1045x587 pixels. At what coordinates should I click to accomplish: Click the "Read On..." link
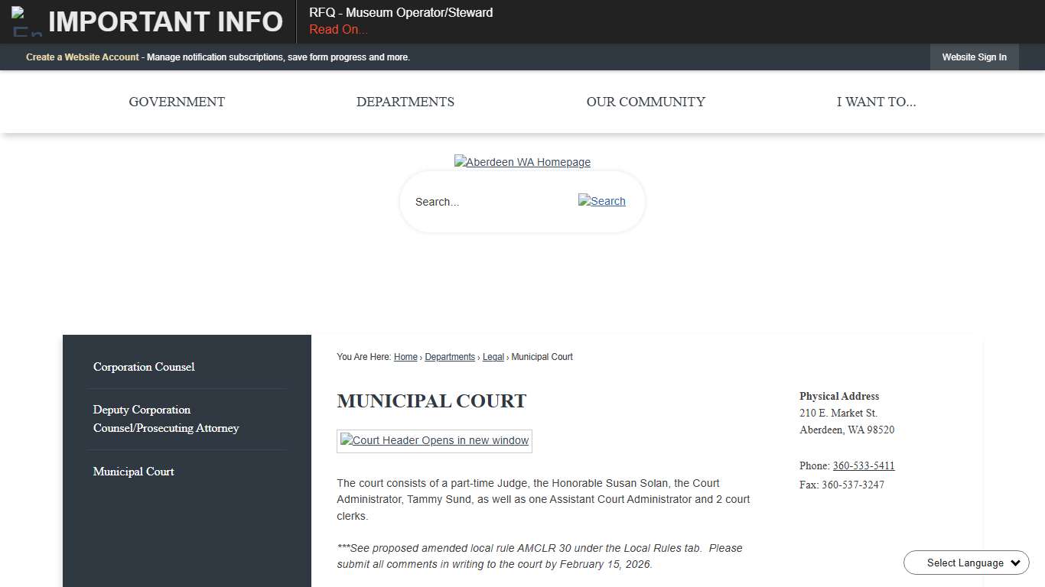click(x=337, y=29)
